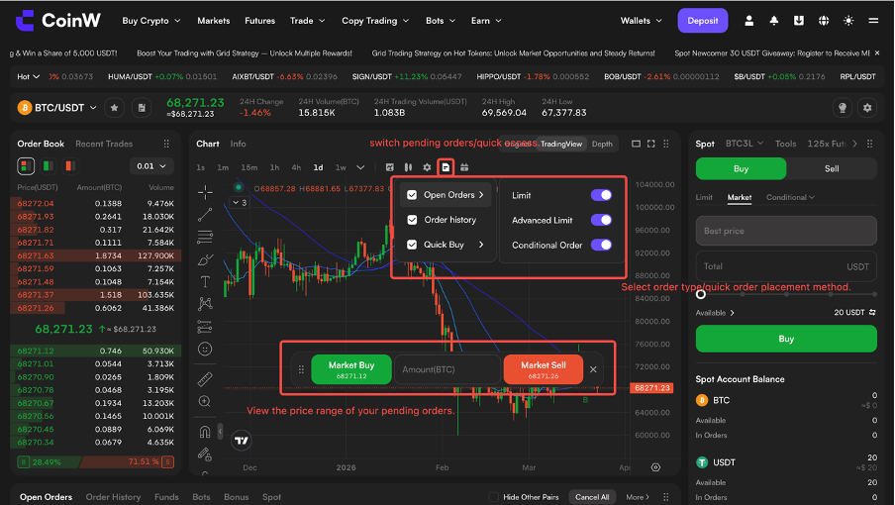Enter fullscreen chart mode
Image resolution: width=895 pixels, height=505 pixels.
650,144
